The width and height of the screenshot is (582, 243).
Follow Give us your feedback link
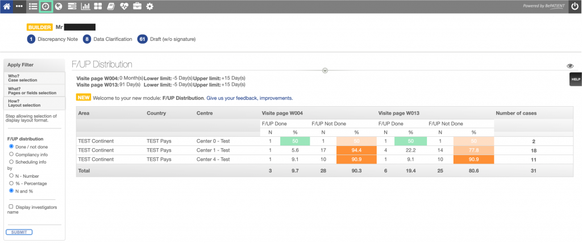click(x=250, y=98)
